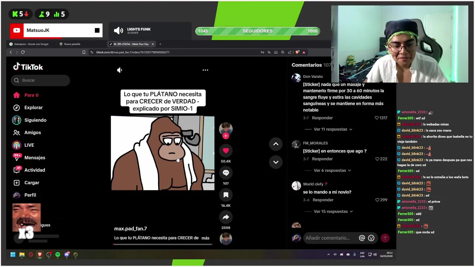Play or pause the gorilla video
This screenshot has height=267, width=475.
163,153
